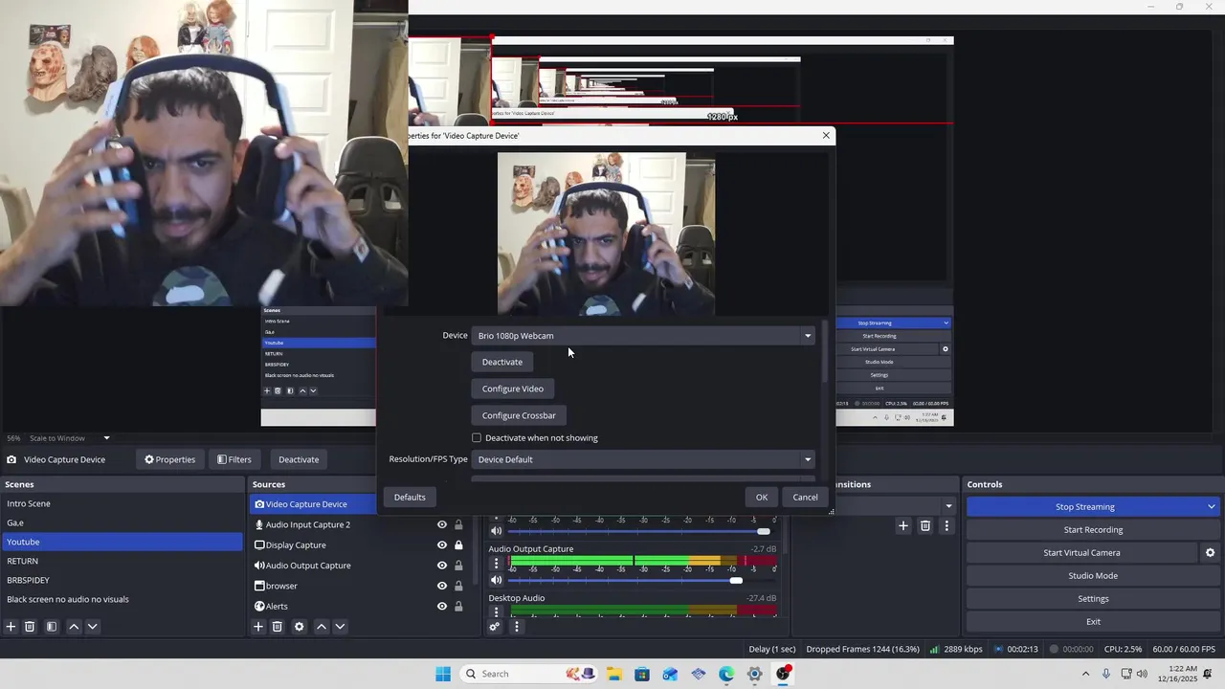1225x689 pixels.
Task: Open Device dropdown Brio 1080p Webcam
Action: coord(643,336)
